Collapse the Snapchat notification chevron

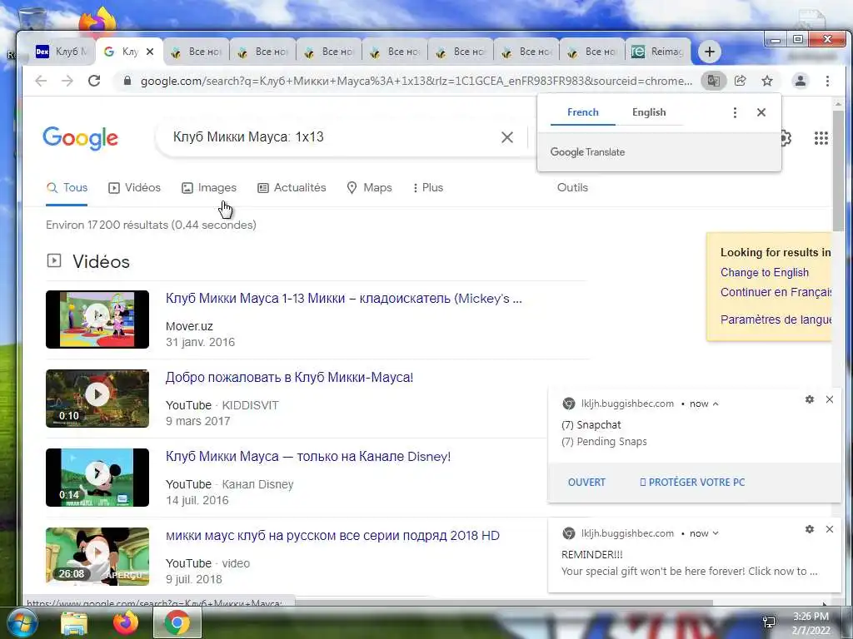[716, 404]
